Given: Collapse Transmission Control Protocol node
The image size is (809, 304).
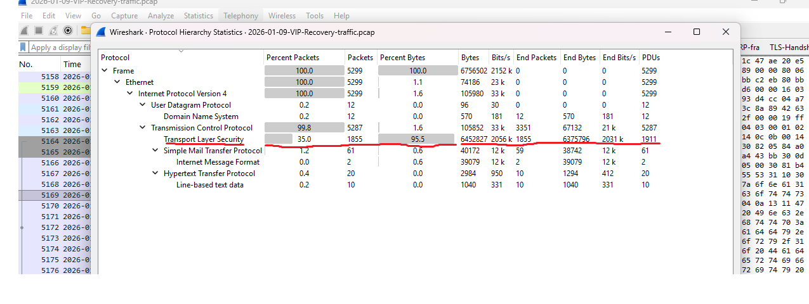Looking at the screenshot, I should (143, 128).
